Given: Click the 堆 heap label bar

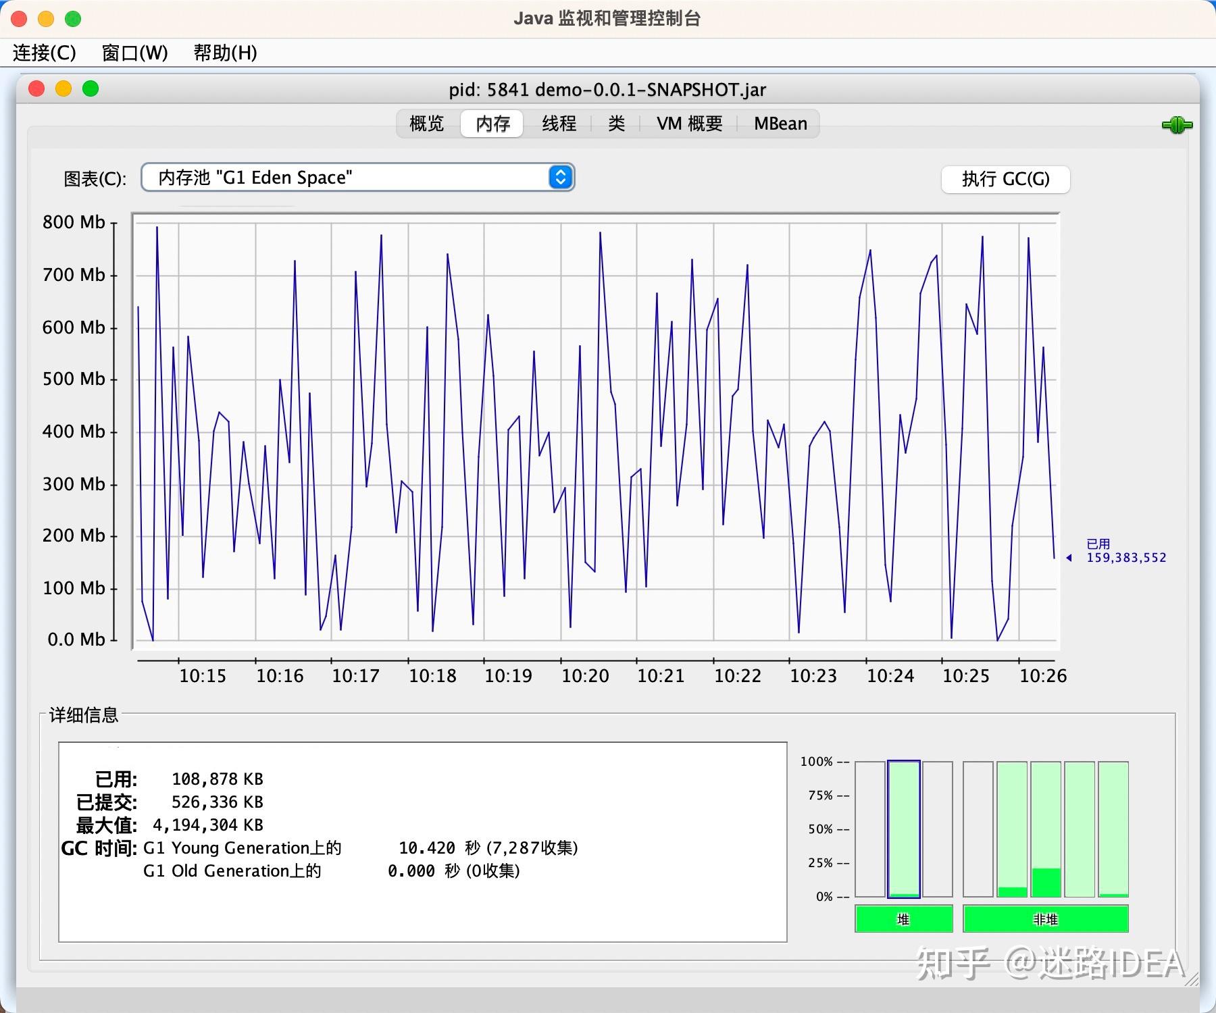Looking at the screenshot, I should coord(903,919).
